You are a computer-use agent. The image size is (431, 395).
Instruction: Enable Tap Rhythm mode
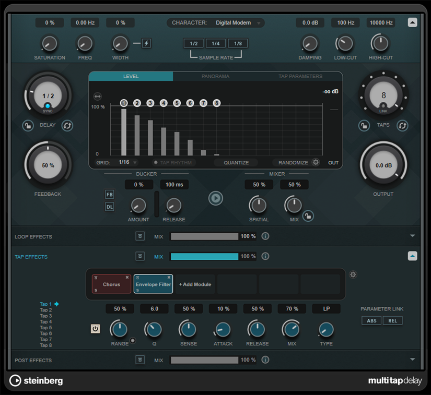click(174, 162)
